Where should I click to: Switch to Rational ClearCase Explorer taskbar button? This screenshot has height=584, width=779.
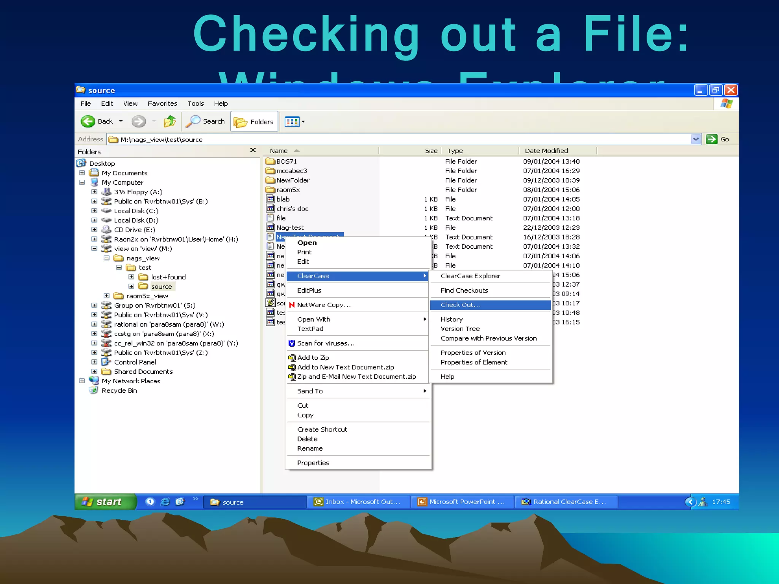pyautogui.click(x=566, y=502)
